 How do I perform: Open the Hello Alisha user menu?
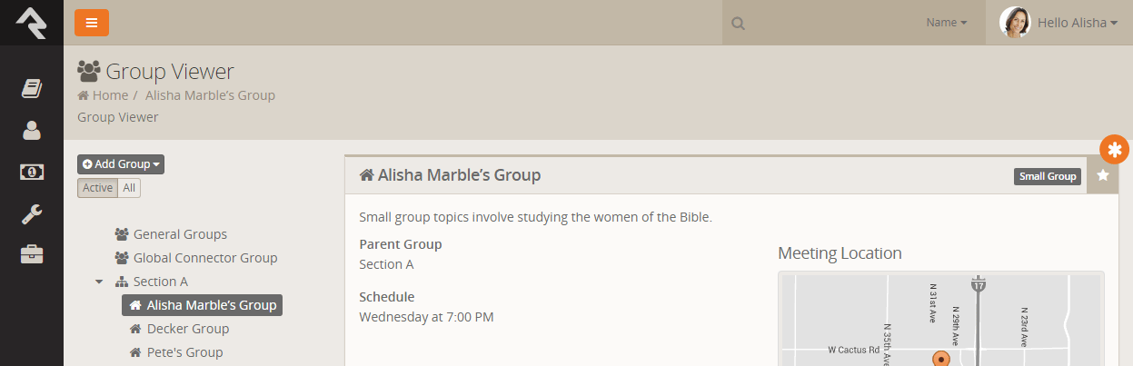coord(1058,23)
